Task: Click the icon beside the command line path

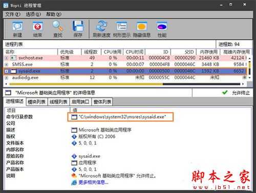Action: [x=74, y=117]
